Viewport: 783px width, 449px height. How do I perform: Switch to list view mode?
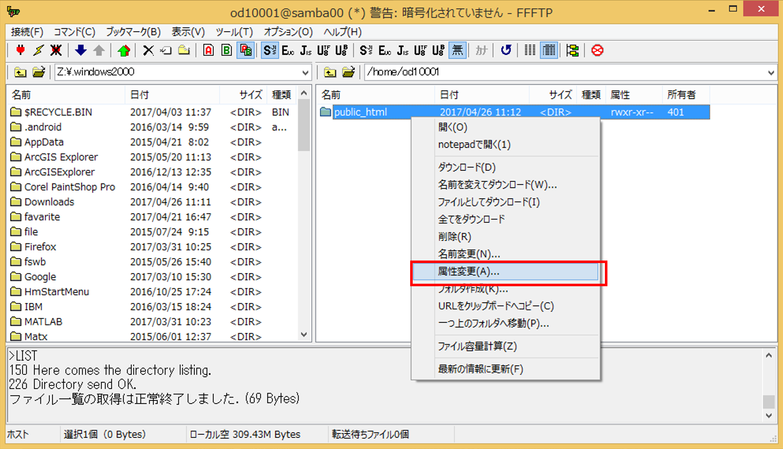tap(530, 50)
